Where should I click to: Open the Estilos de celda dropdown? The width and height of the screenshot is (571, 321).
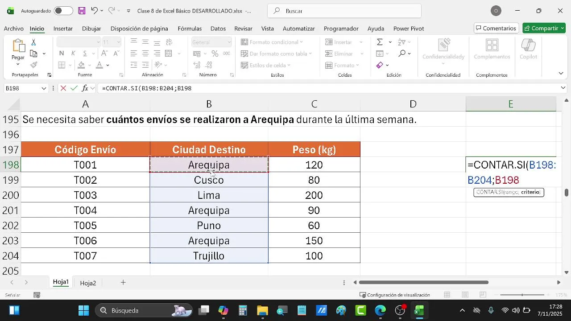pyautogui.click(x=265, y=65)
